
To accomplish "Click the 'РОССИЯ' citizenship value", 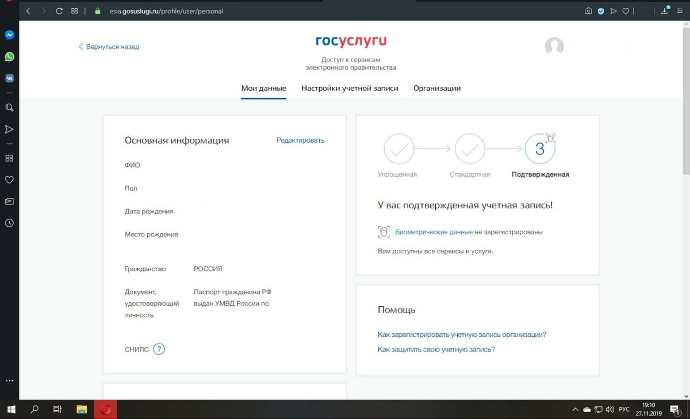I will [208, 269].
